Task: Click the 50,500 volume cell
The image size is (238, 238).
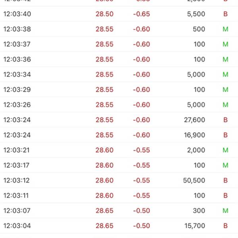Action: tap(194, 180)
